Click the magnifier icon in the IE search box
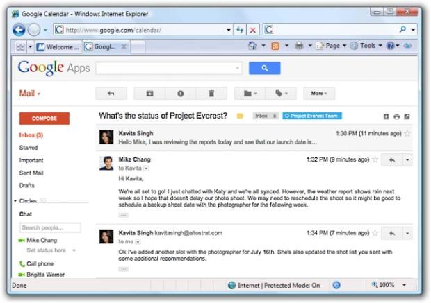This screenshot has height=303, width=431. point(402,29)
